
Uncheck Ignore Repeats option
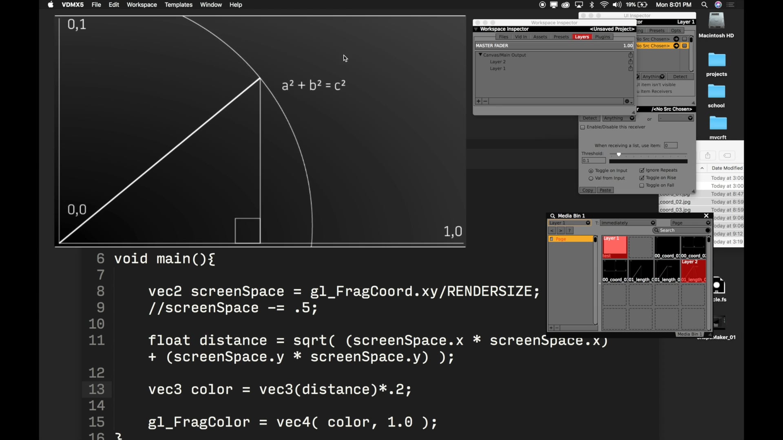point(641,170)
